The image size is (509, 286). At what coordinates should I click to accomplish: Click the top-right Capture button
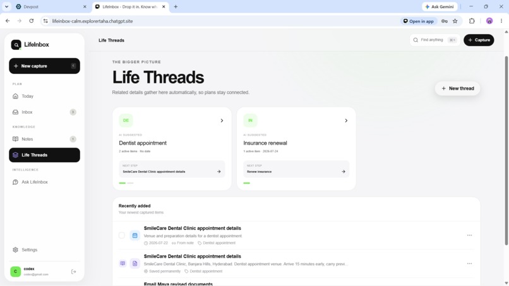(x=479, y=40)
